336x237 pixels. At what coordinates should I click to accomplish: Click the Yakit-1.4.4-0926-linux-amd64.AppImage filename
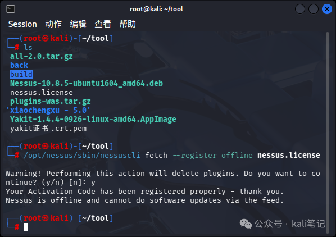click(93, 119)
